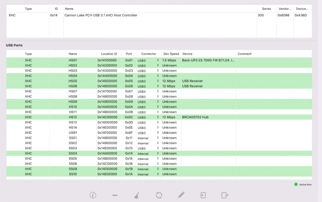
Task: Click the Connector column header
Action: 149,54
